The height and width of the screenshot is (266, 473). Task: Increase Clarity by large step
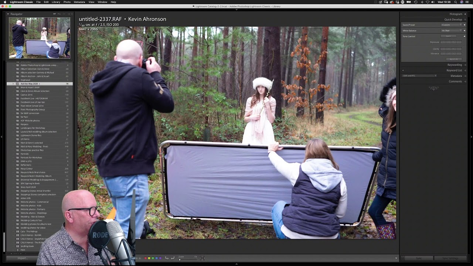[459, 49]
